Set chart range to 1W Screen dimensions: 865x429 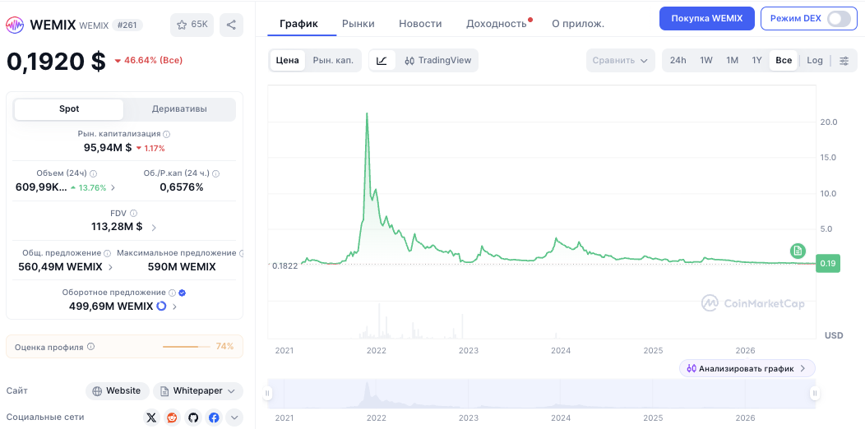[x=706, y=61]
